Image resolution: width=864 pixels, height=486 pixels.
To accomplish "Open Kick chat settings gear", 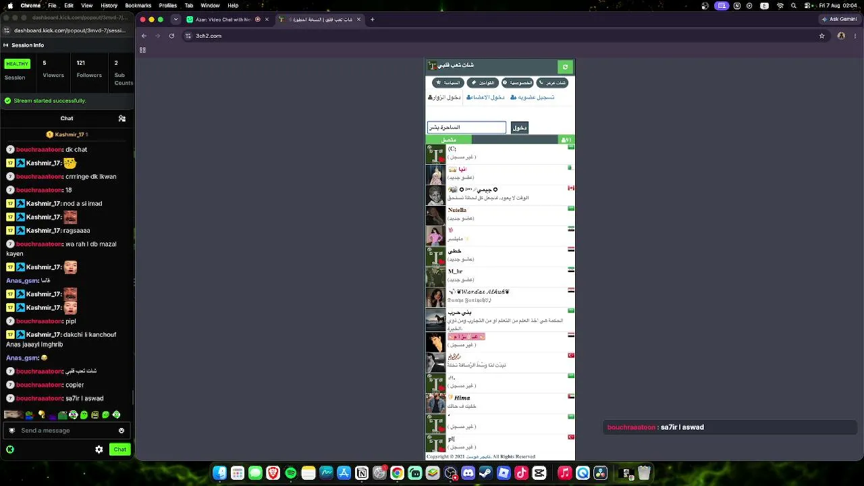I will 99,450.
